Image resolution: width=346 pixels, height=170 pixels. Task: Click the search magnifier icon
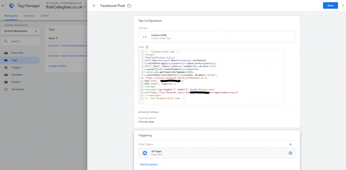coord(6,41)
